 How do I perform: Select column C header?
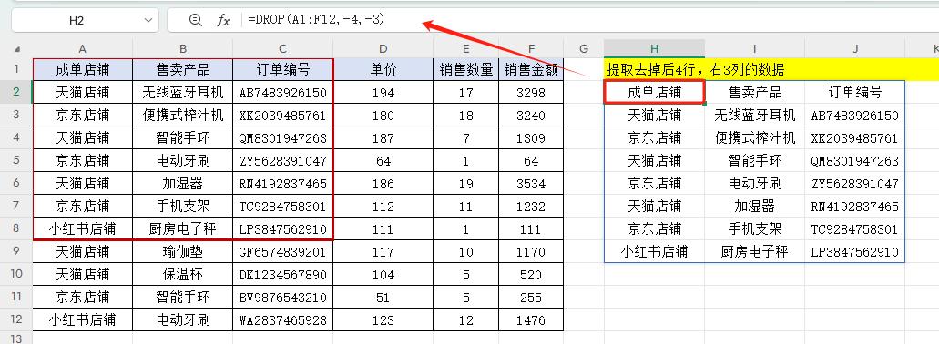(x=282, y=49)
